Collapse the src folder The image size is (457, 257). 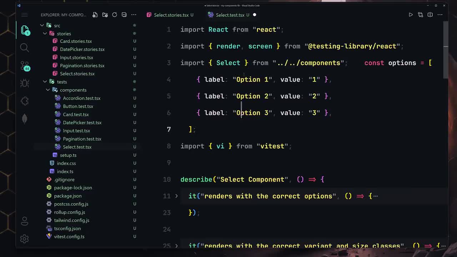[42, 26]
